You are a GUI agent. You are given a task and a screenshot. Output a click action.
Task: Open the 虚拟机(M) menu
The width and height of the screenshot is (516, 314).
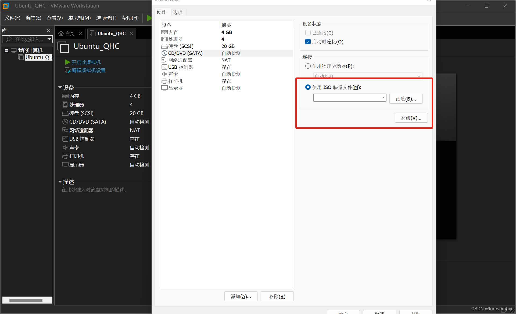coord(79,18)
